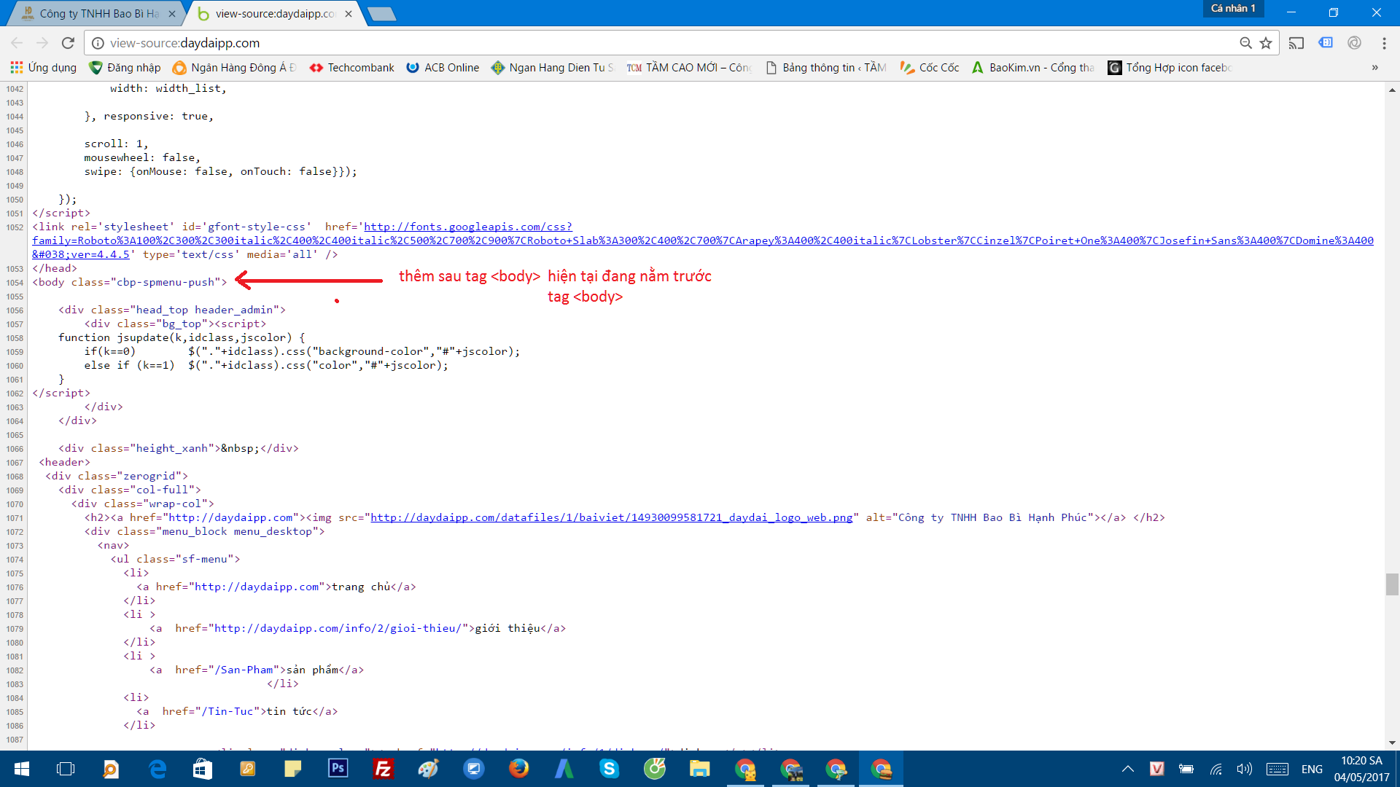Open Cốc Cốc bookmark
This screenshot has height=787, width=1400.
930,68
